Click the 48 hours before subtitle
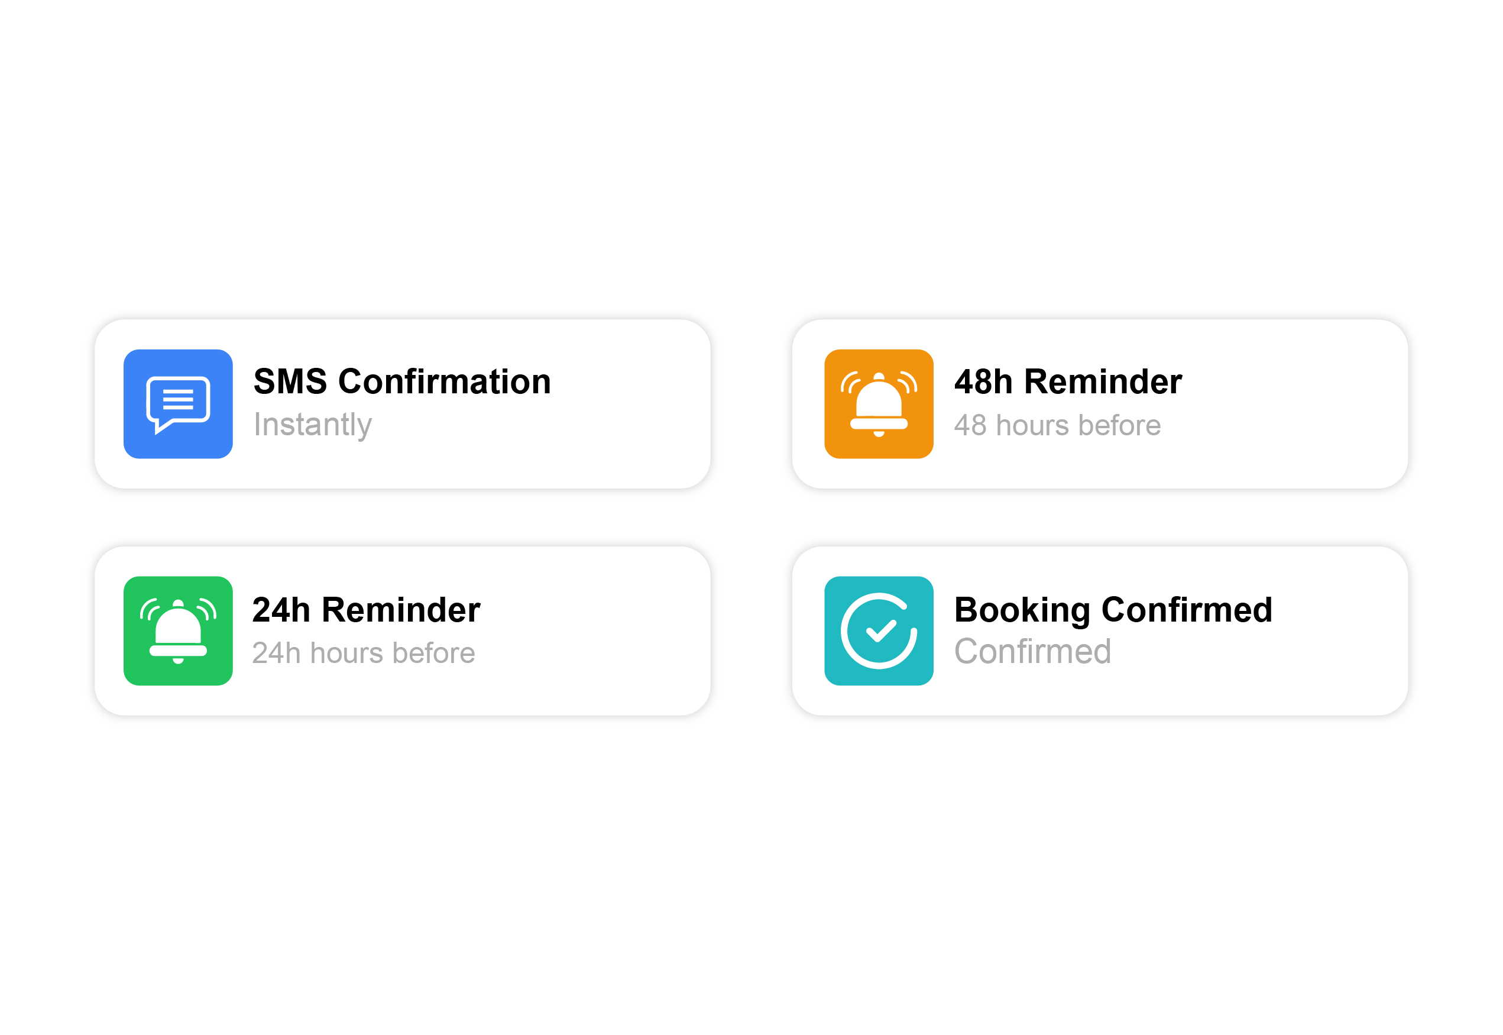This screenshot has height=1035, width=1503. [1058, 425]
